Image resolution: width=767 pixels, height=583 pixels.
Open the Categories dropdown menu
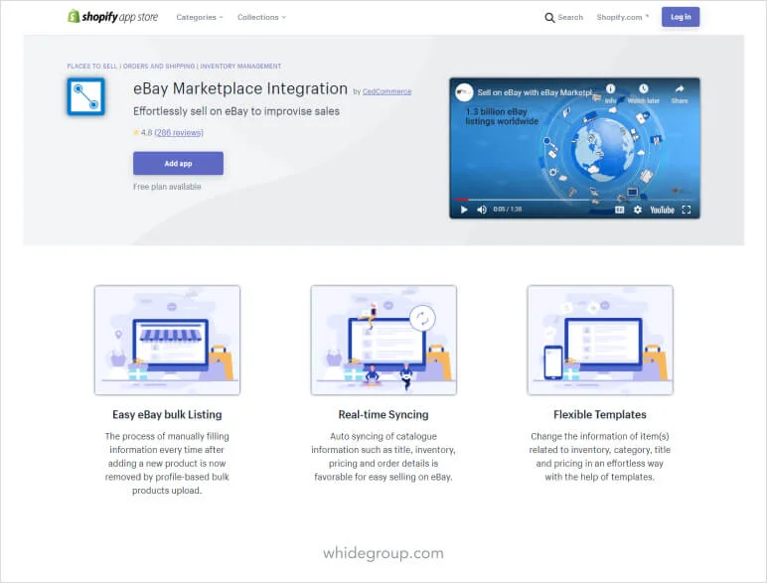tap(200, 17)
